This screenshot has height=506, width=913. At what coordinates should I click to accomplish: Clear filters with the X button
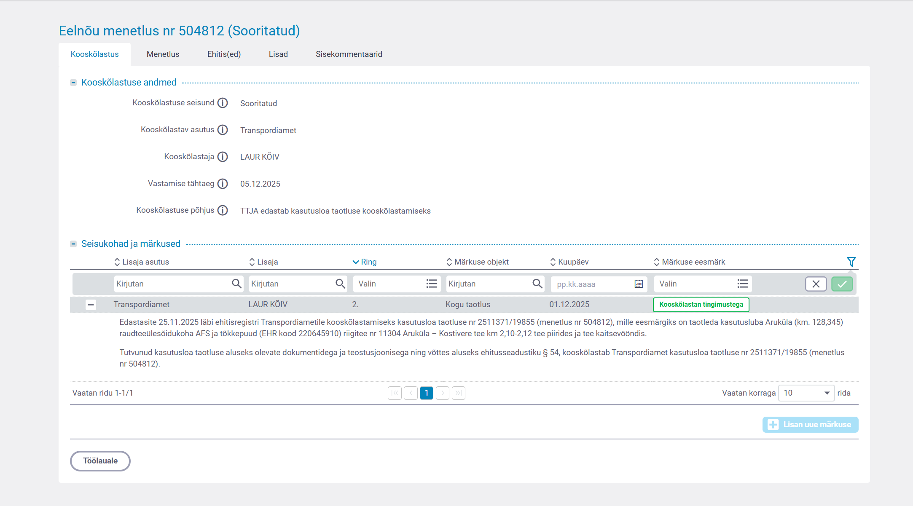(816, 284)
